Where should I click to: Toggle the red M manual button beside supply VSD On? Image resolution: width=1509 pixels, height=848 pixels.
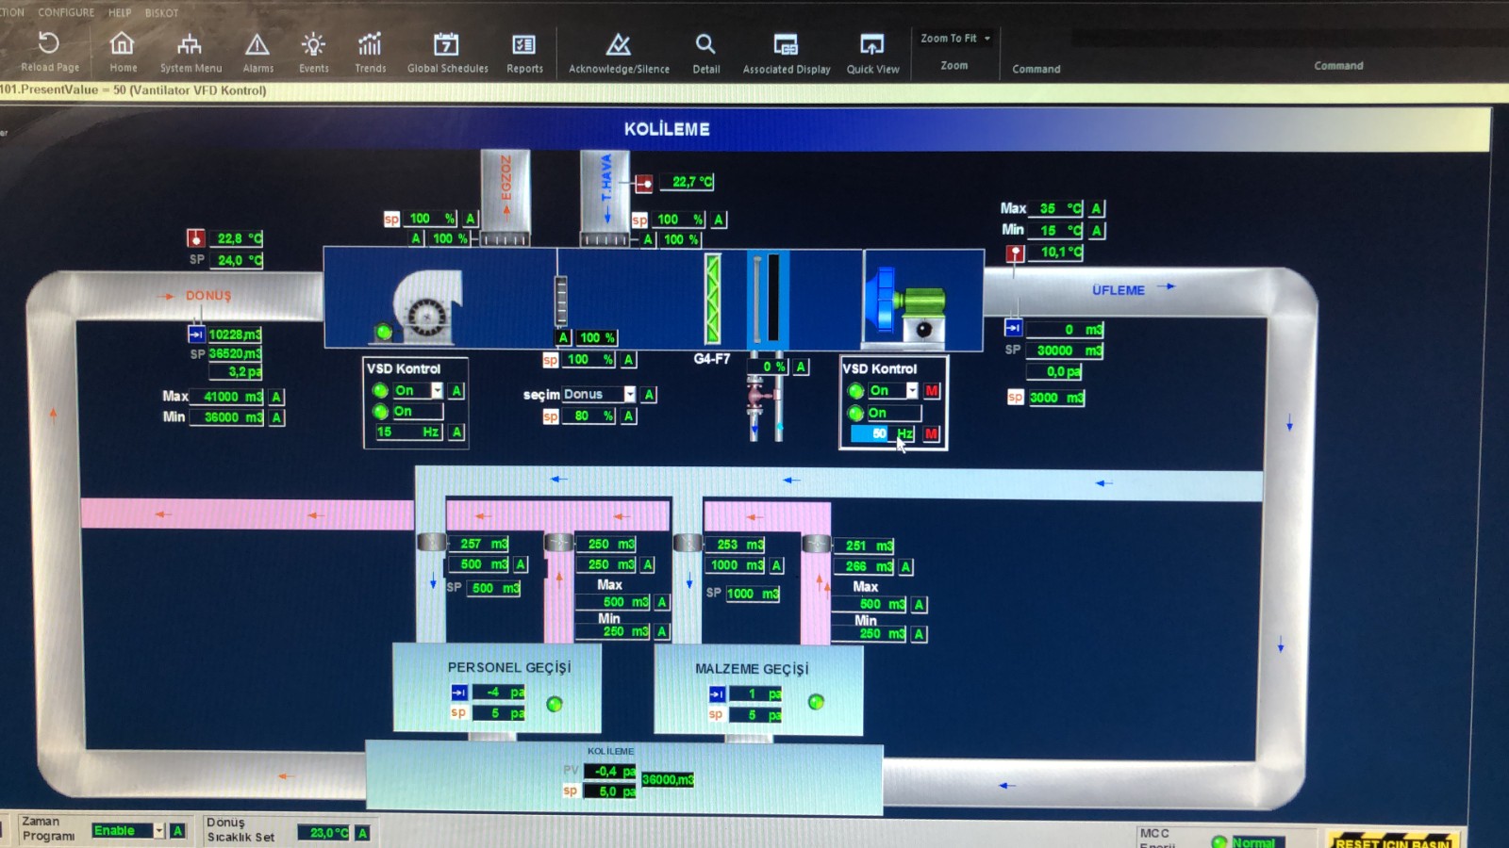pos(932,391)
